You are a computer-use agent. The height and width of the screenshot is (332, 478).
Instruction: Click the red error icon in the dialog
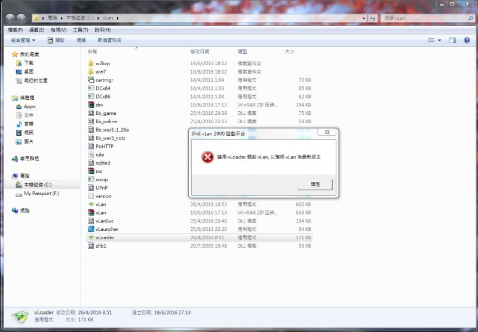point(207,157)
